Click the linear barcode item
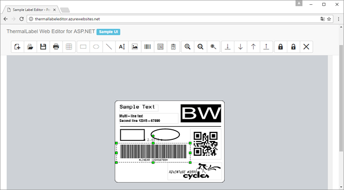The image size is (344, 190). click(x=153, y=153)
